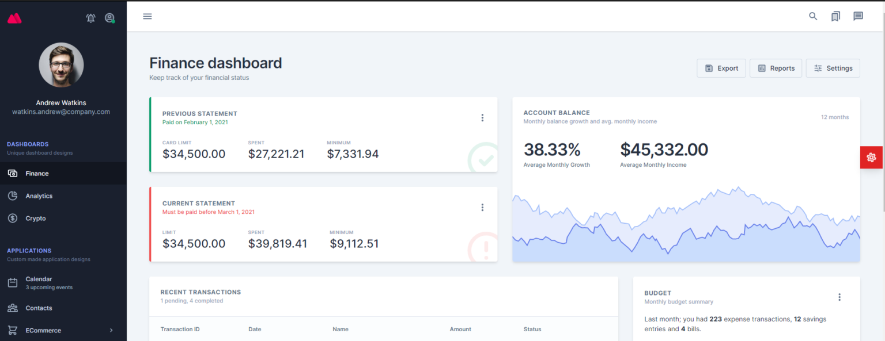Open the chat messages icon
885x341 pixels.
tap(858, 16)
